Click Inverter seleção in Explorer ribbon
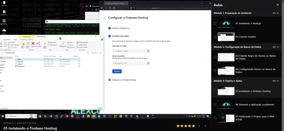The height and width of the screenshot is (131, 284). click(82, 47)
